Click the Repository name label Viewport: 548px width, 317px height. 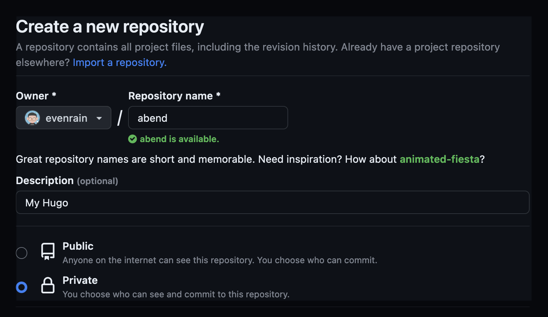(x=171, y=96)
